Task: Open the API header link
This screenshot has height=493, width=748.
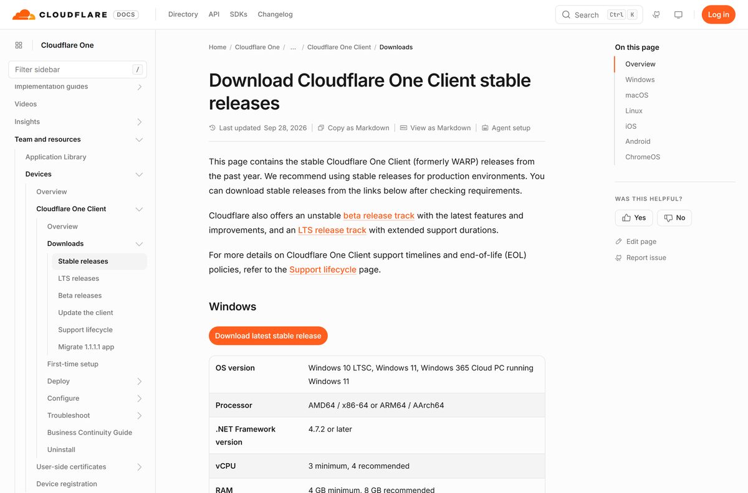Action: [214, 14]
